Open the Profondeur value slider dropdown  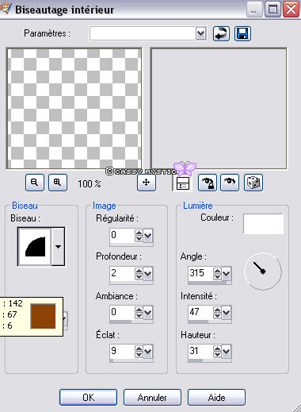[148, 274]
